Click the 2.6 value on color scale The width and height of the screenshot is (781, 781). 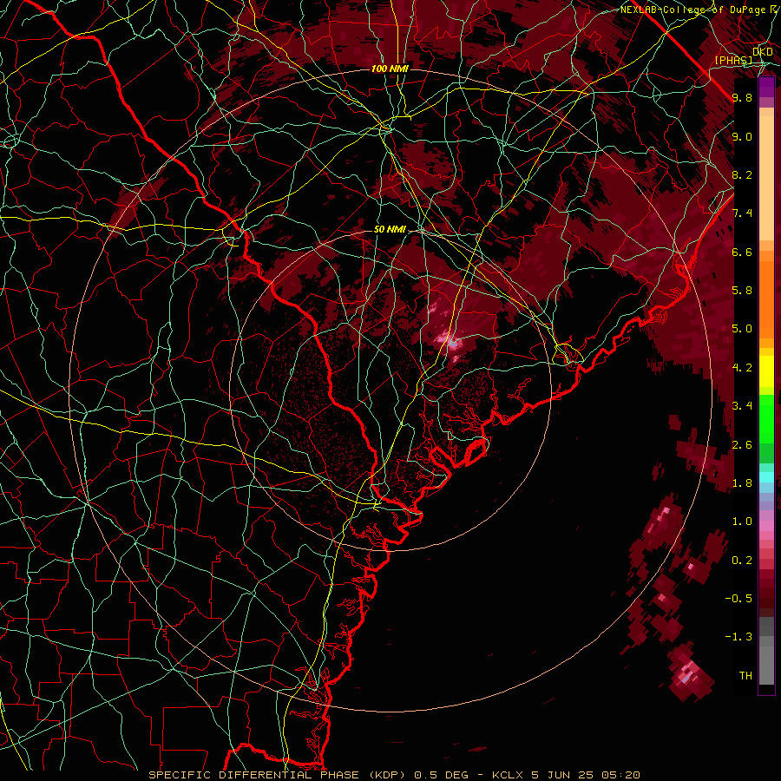(742, 445)
